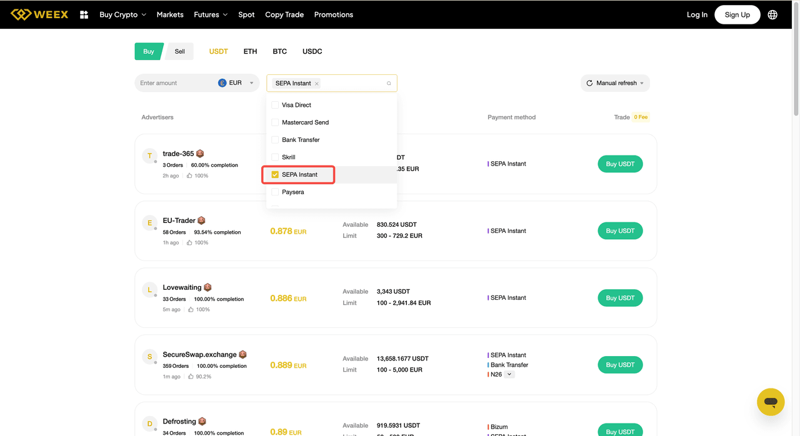Click the avatar of EU-Trader
This screenshot has height=436, width=800.
click(149, 223)
